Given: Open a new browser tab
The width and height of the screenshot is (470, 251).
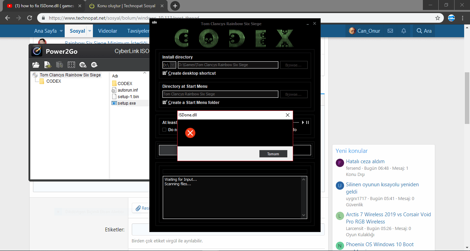Looking at the screenshot, I should (175, 6).
